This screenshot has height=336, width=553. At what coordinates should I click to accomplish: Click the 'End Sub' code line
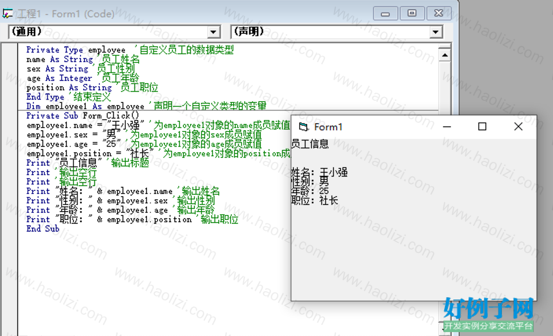(x=43, y=229)
